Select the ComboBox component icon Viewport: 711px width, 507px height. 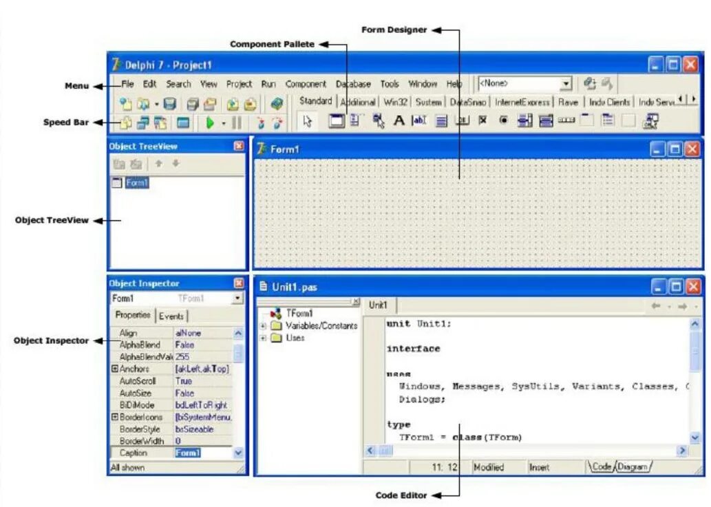click(546, 121)
